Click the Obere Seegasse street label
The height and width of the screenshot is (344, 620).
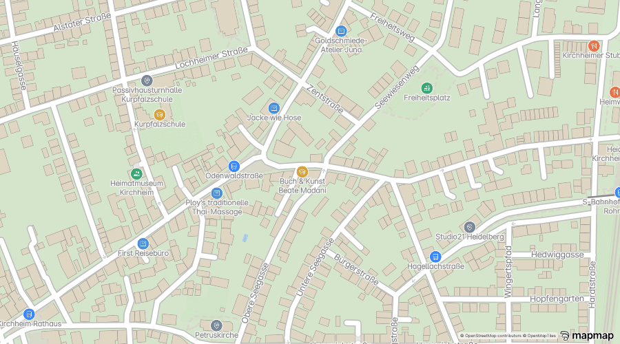click(255, 293)
